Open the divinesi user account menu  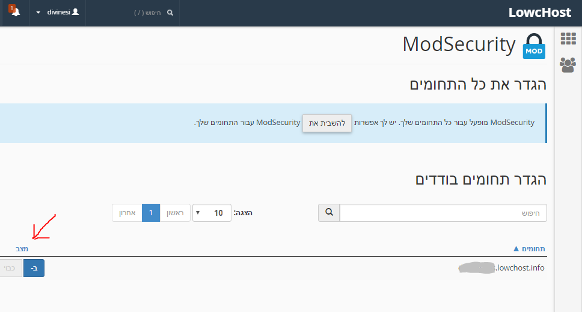[x=58, y=12]
